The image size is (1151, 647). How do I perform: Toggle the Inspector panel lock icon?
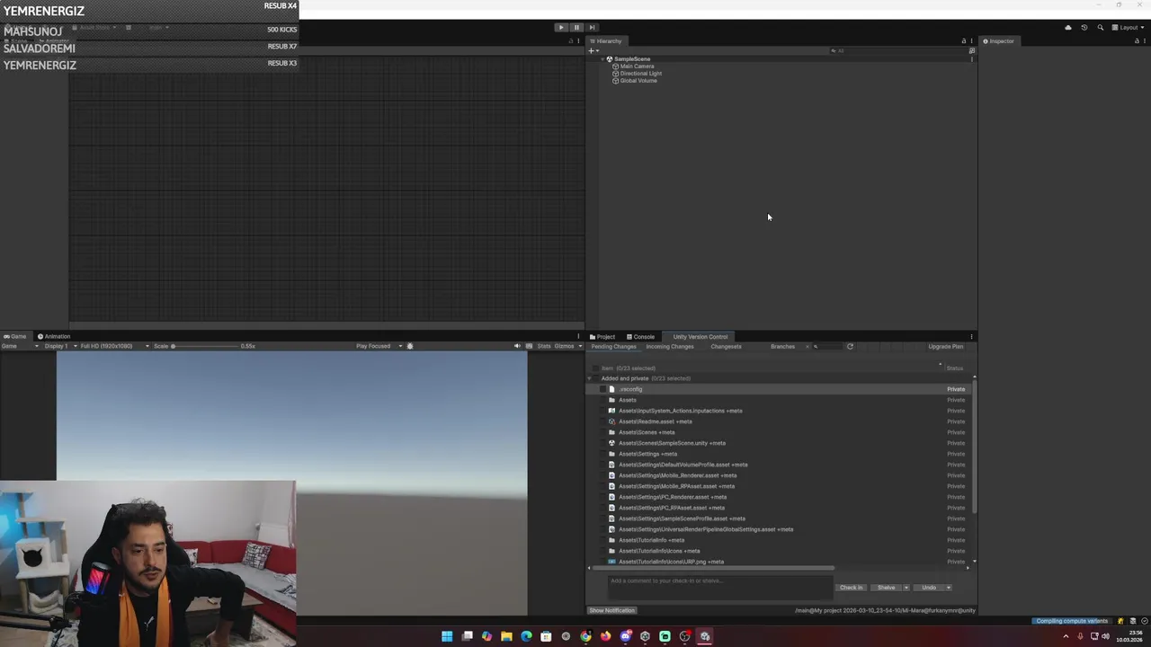click(1137, 40)
